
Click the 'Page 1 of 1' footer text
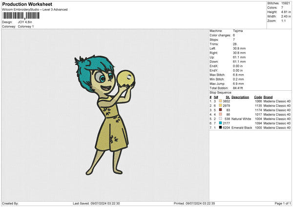click(283, 203)
